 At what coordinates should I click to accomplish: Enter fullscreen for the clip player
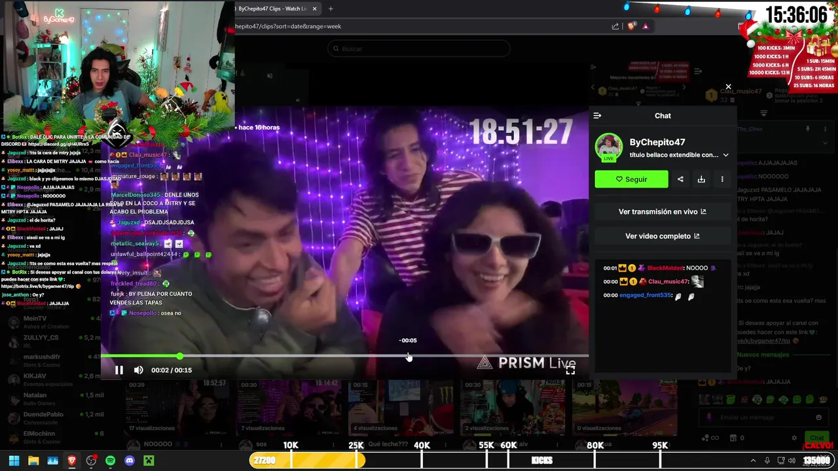pos(570,370)
